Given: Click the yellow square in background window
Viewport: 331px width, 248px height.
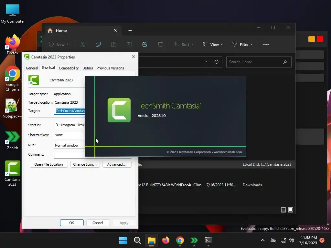Looking at the screenshot, I should (x=311, y=39).
